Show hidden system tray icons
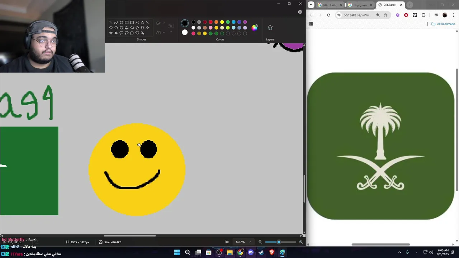459x258 pixels. click(x=399, y=252)
